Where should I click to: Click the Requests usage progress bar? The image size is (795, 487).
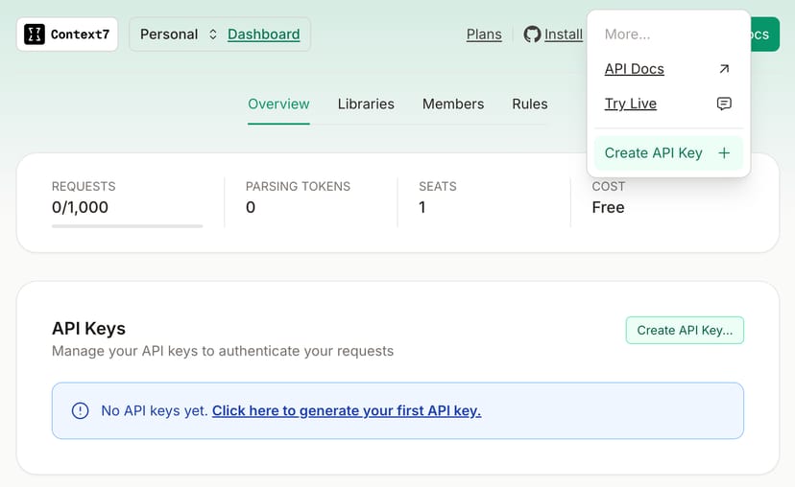pyautogui.click(x=127, y=226)
